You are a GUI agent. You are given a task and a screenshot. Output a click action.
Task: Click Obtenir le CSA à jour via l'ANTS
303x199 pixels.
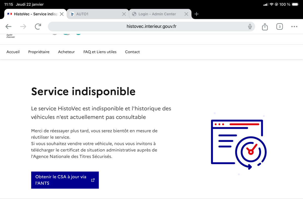coord(65,180)
